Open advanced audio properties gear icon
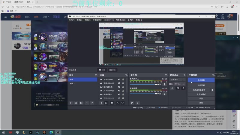Screen dimensions: 240x135 pyautogui.click(x=132, y=103)
